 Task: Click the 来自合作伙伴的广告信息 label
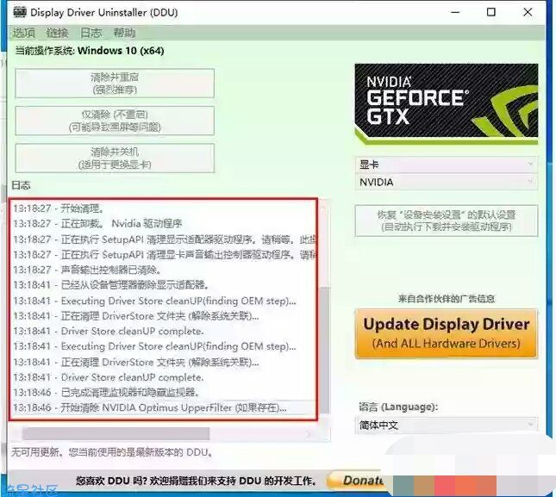[x=446, y=299]
